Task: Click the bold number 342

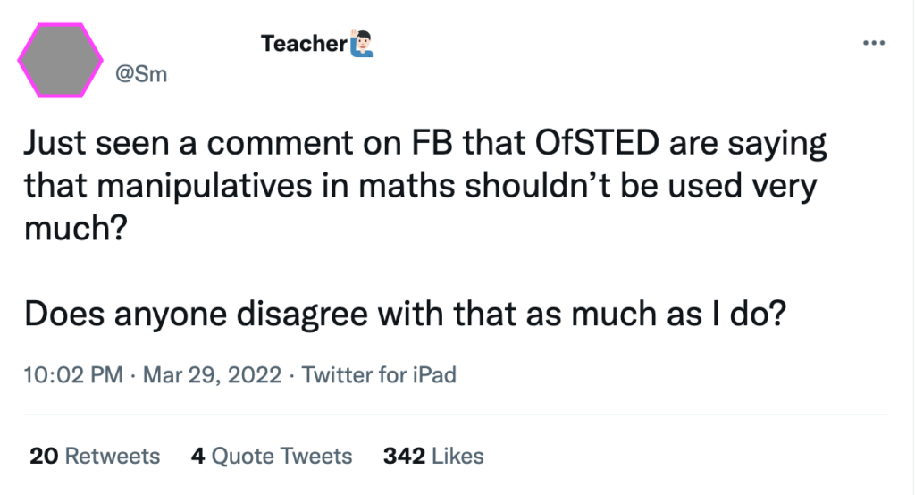Action: 404,456
